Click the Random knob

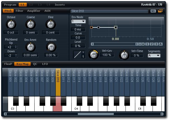click(50, 47)
